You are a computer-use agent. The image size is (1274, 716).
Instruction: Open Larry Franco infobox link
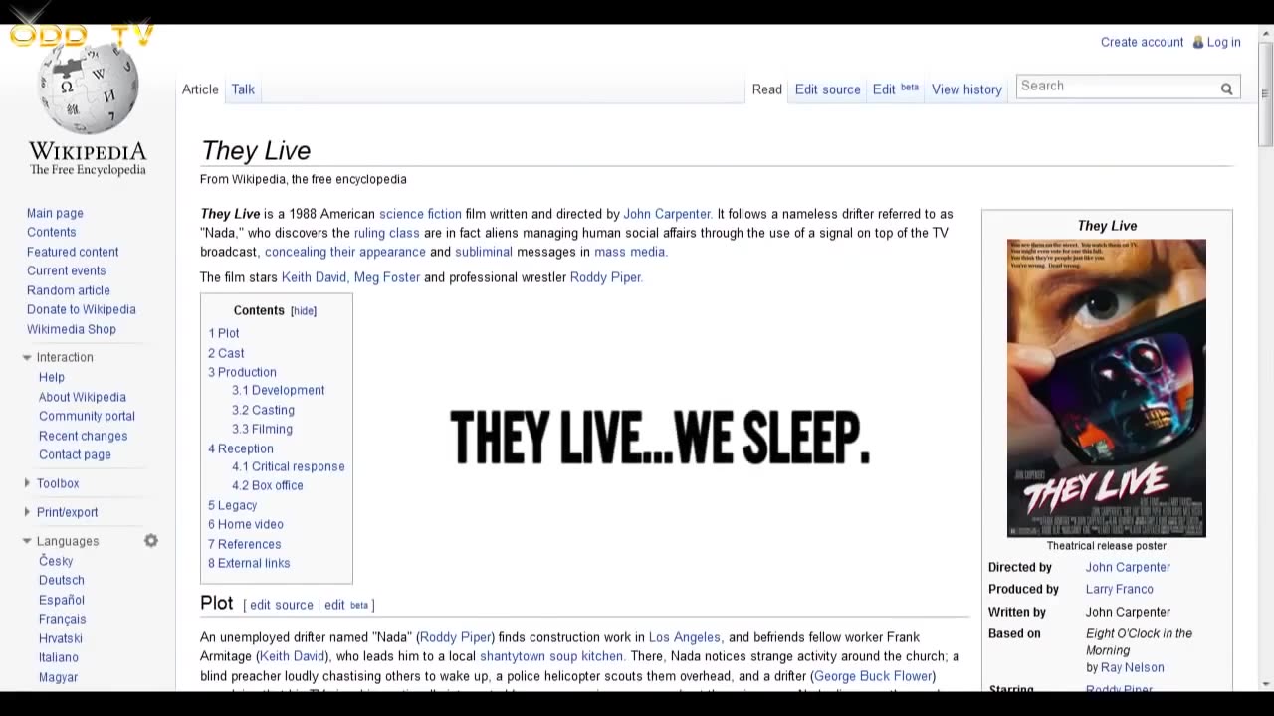(1120, 589)
